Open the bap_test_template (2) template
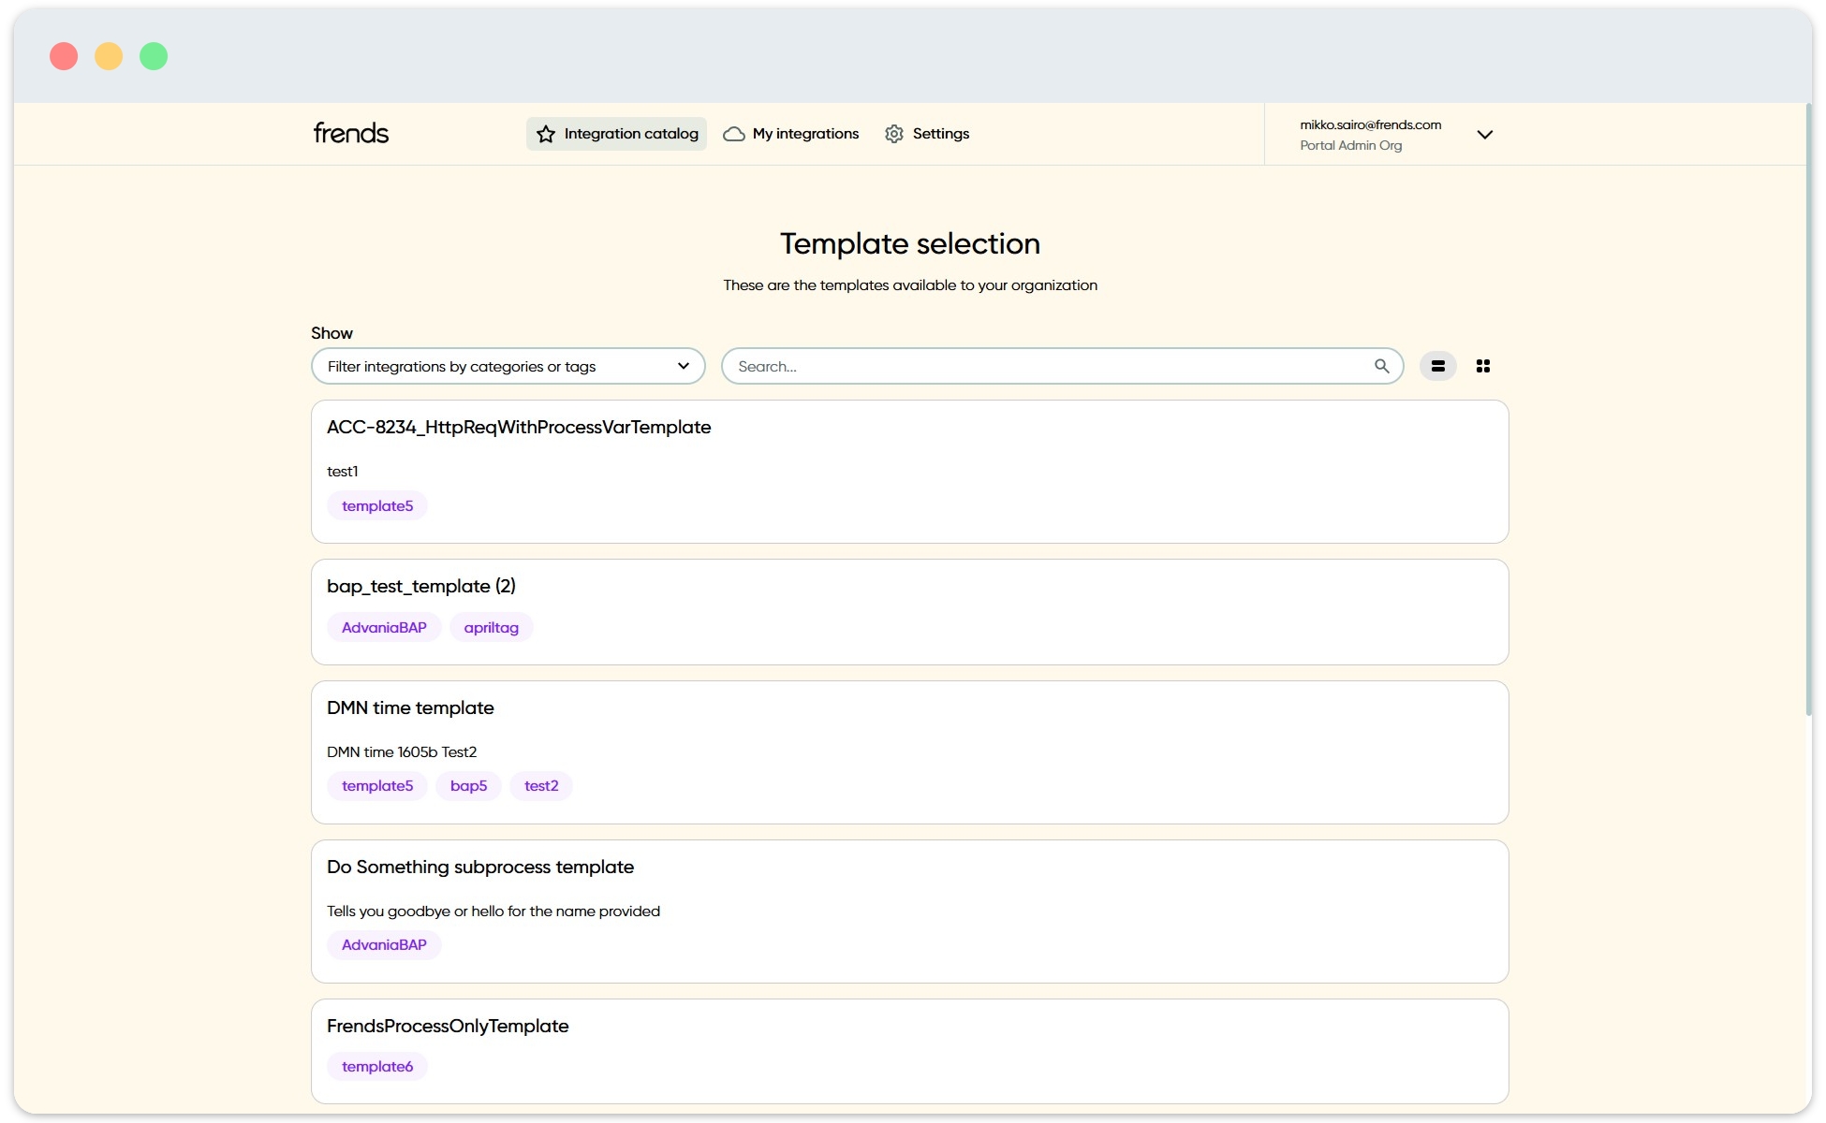 pyautogui.click(x=420, y=586)
